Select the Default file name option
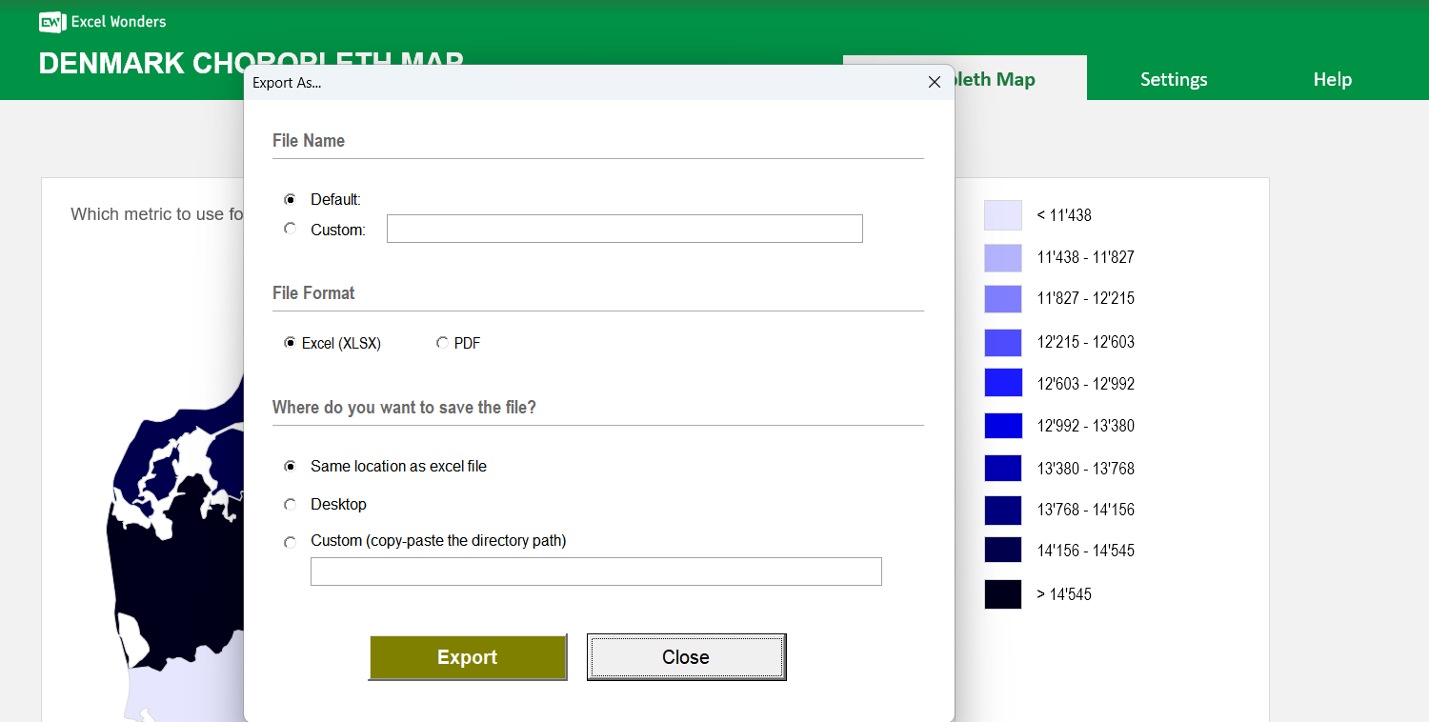The height and width of the screenshot is (722, 1429). pos(291,200)
